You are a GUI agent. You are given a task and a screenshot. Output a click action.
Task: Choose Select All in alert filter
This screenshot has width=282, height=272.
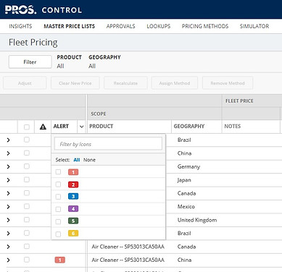(x=77, y=160)
